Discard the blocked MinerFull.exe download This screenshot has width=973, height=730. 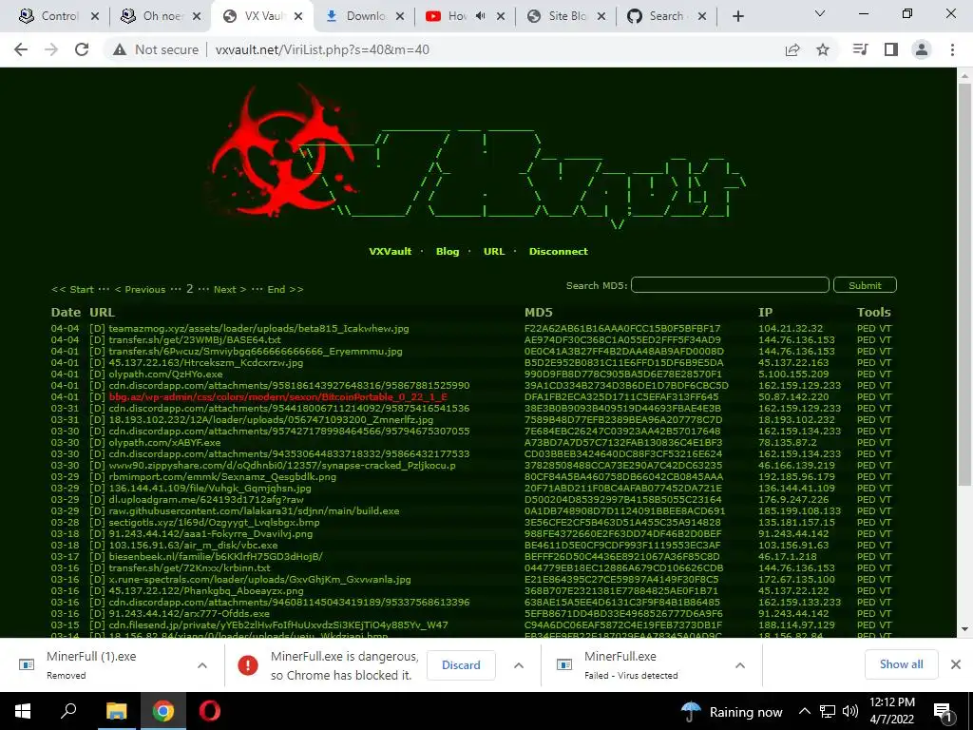coord(461,664)
